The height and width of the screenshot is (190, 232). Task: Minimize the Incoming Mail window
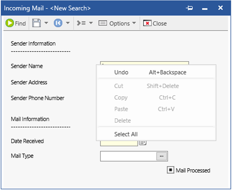click(205, 9)
